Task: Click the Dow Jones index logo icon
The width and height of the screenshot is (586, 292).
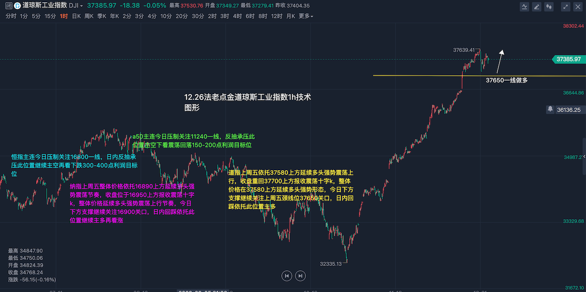Action: [17, 6]
